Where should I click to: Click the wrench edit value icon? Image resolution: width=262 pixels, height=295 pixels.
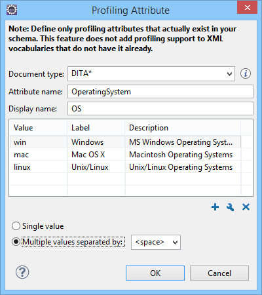tap(231, 207)
